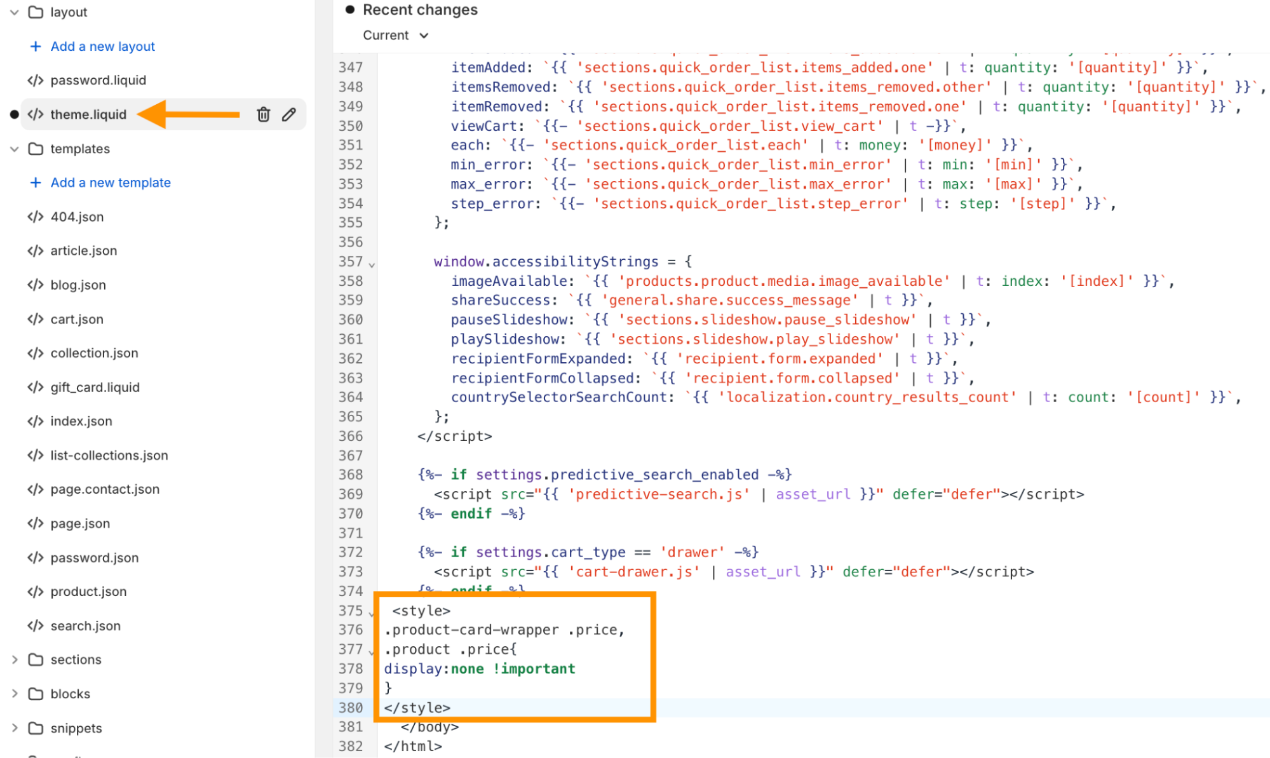1270x758 pixels.
Task: Open the Current version dropdown
Action: coord(396,36)
